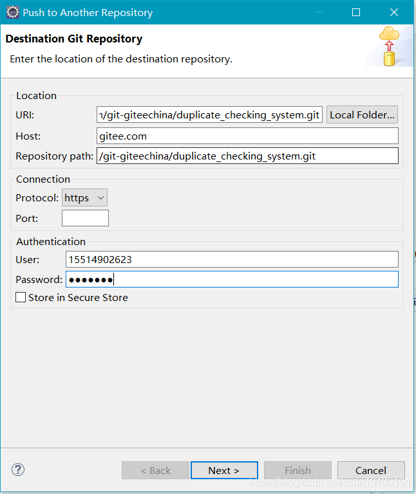Click the disabled < Back button
The width and height of the screenshot is (416, 494).
click(155, 470)
